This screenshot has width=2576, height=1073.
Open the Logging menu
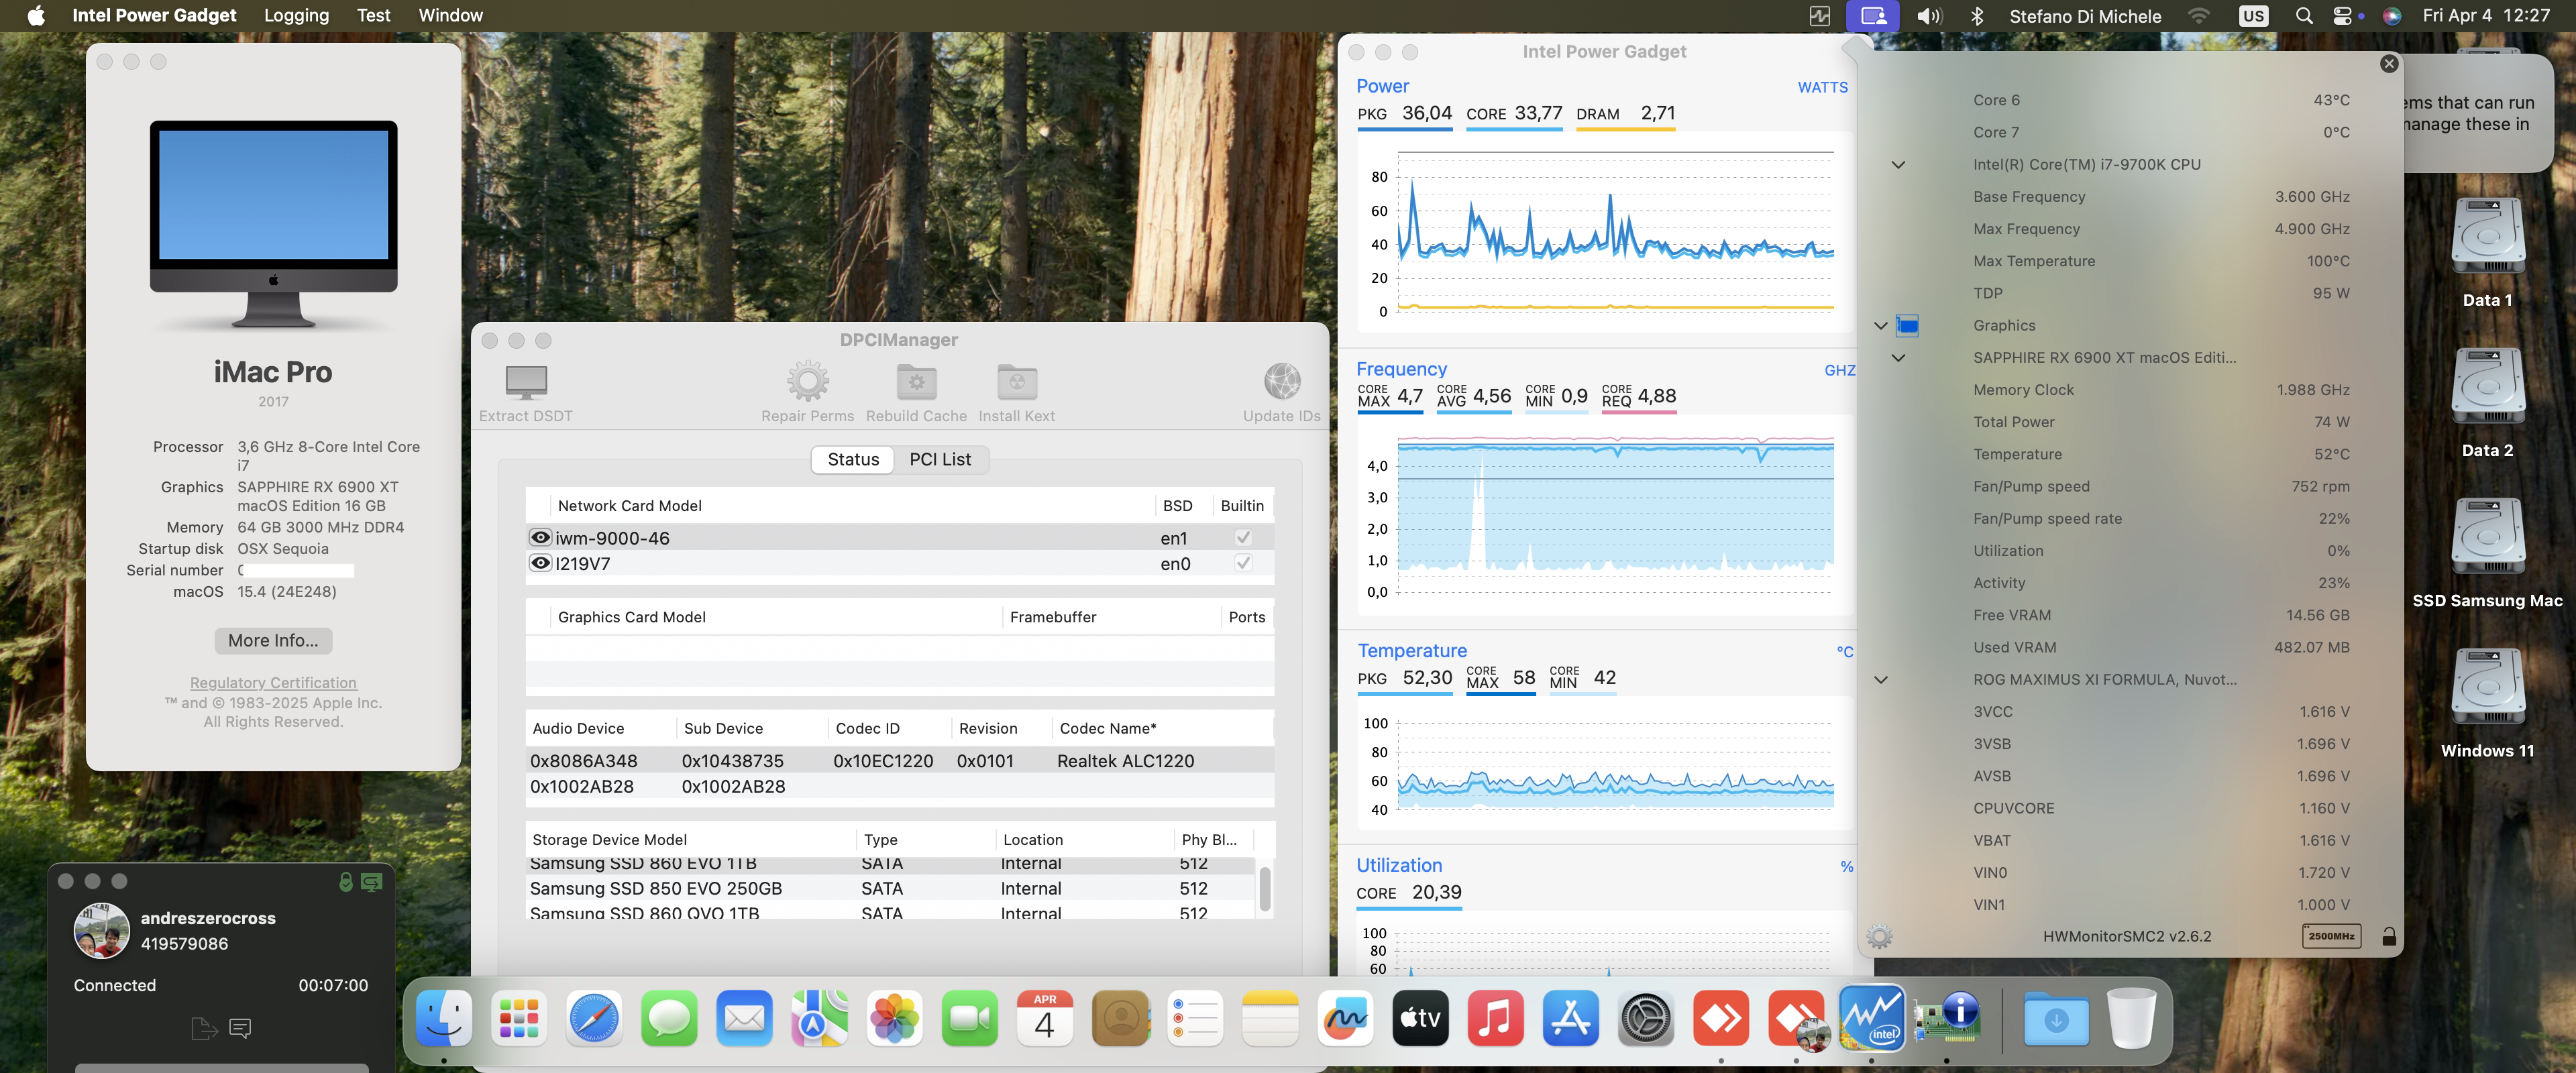point(296,15)
